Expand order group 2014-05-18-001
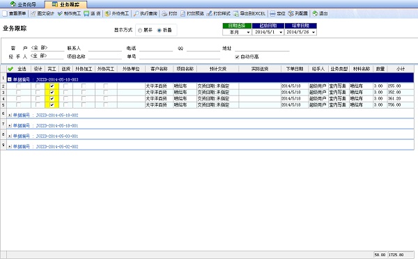 click(x=10, y=125)
